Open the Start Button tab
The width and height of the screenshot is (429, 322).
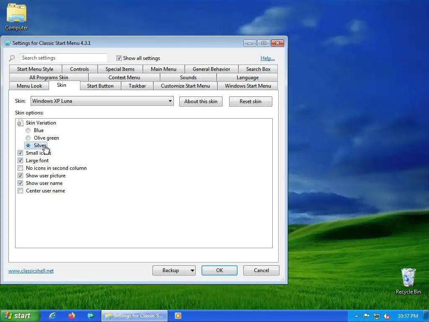tap(100, 86)
